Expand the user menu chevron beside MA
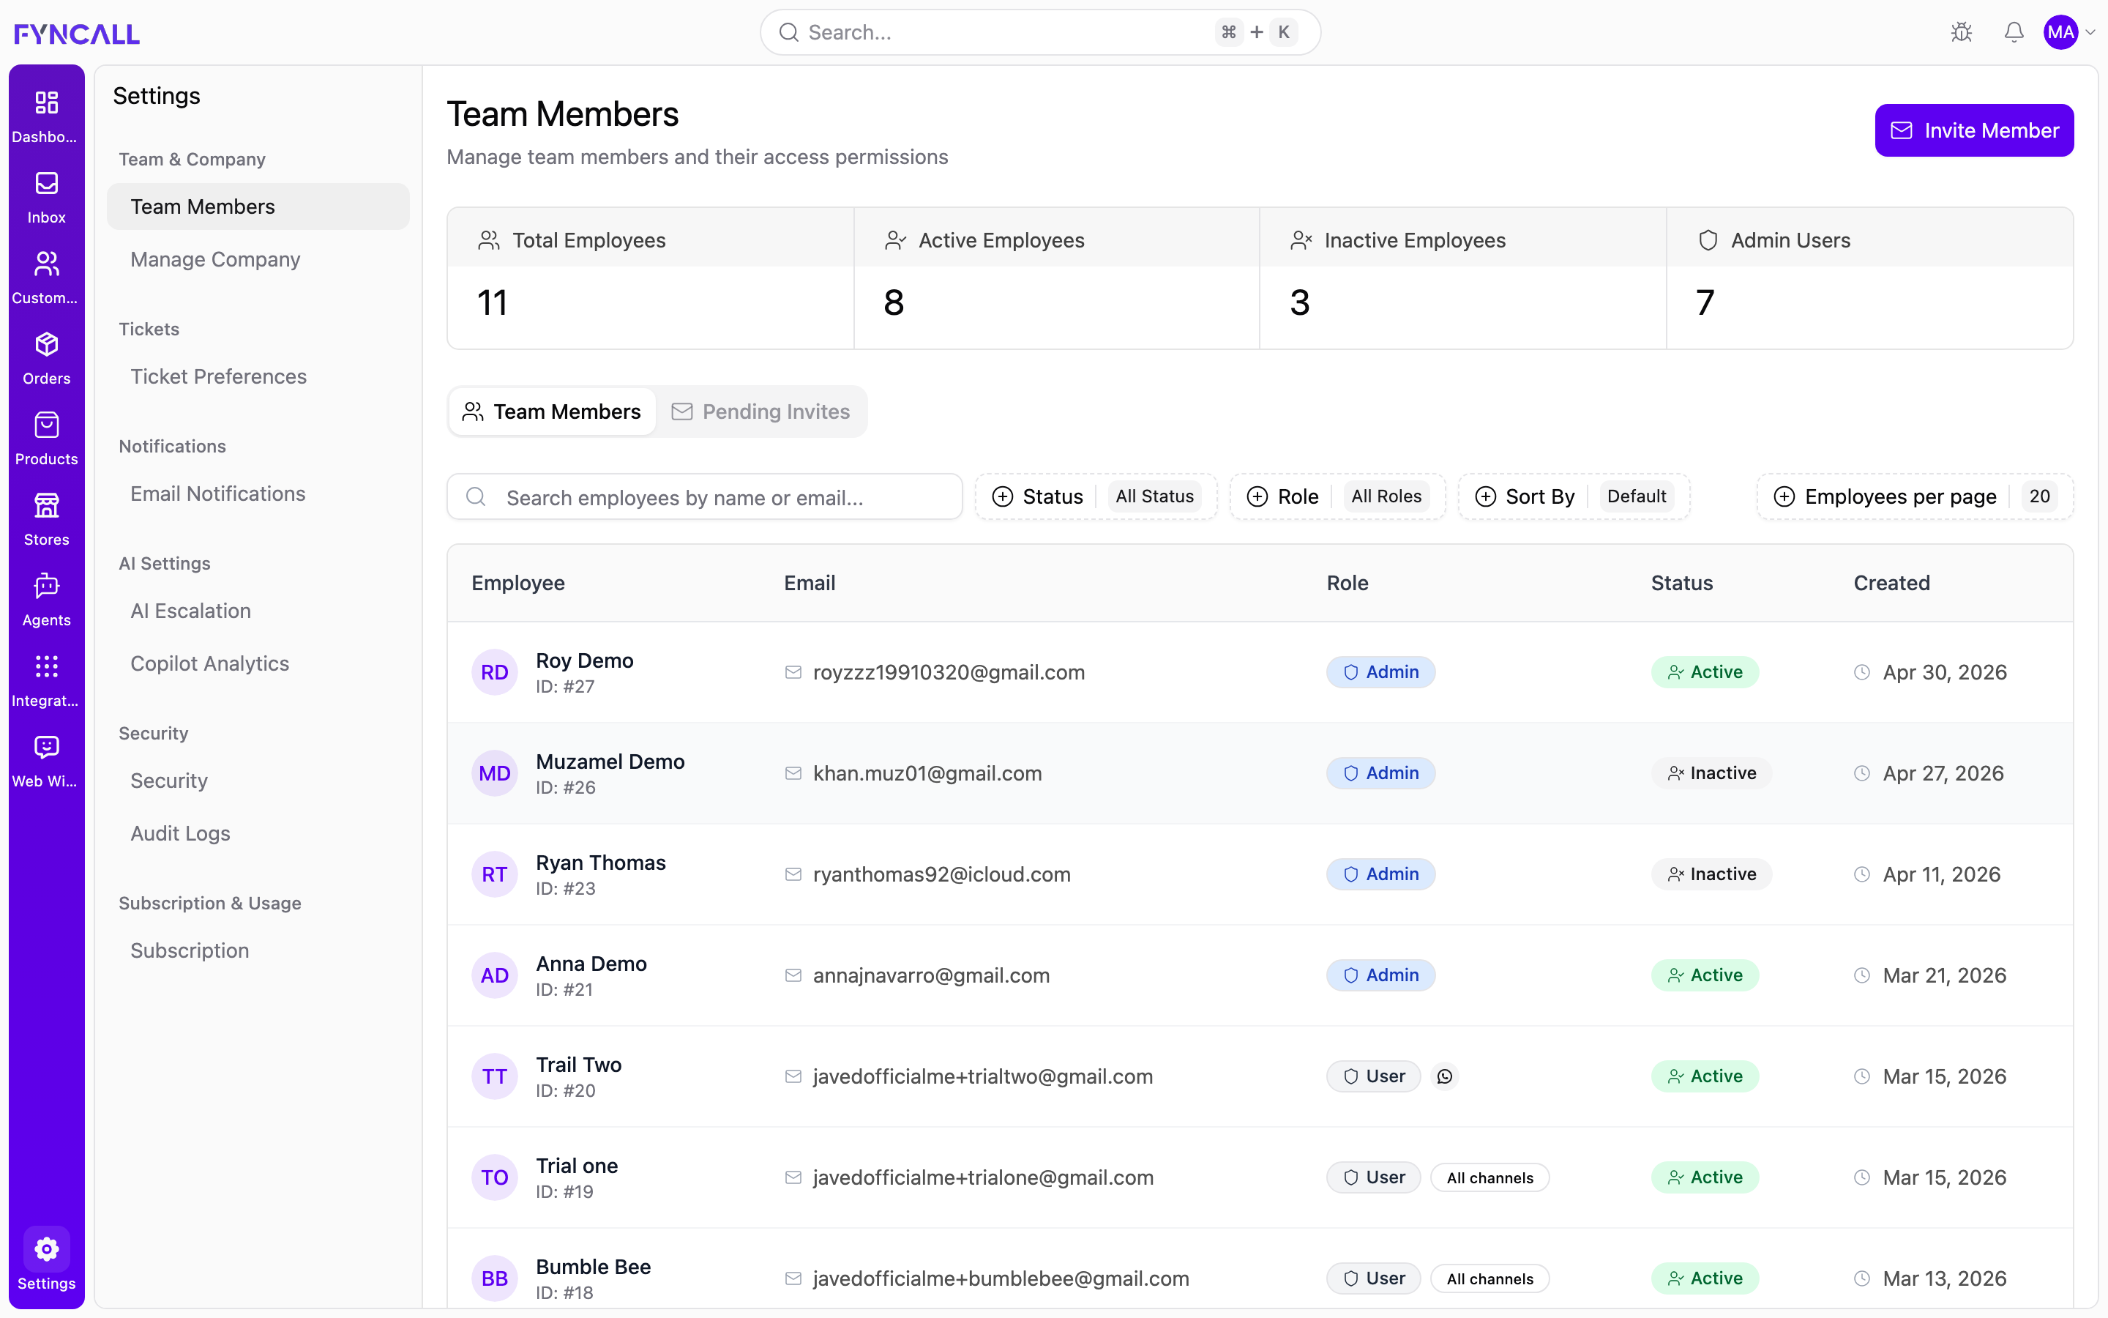This screenshot has height=1318, width=2108. [x=2090, y=33]
